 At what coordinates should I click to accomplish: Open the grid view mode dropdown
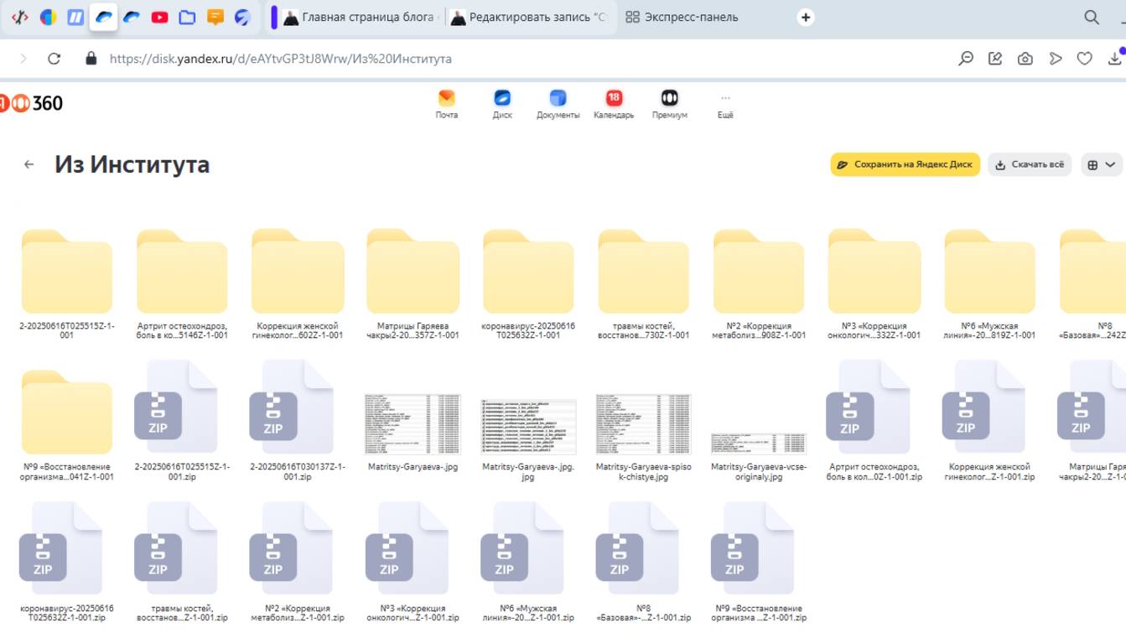click(x=1102, y=164)
